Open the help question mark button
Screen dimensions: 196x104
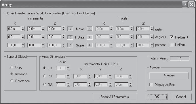click(x=185, y=5)
